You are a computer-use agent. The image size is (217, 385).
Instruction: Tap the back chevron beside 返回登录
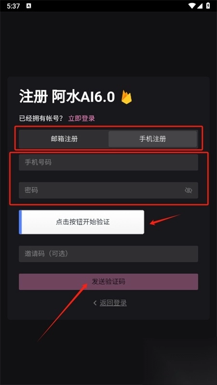pyautogui.click(x=95, y=303)
